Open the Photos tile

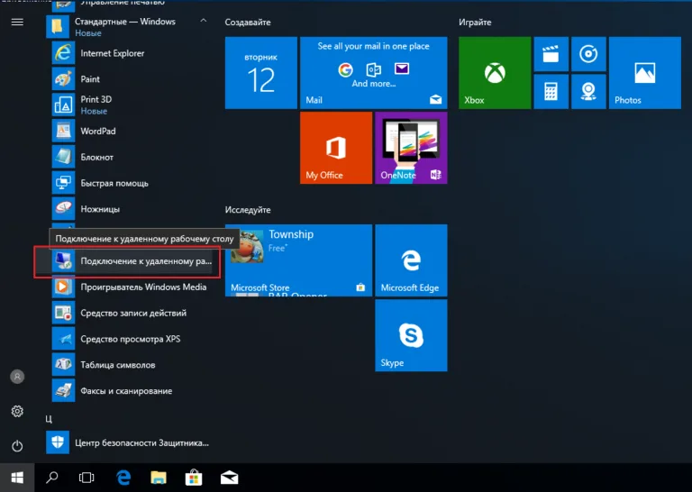645,73
